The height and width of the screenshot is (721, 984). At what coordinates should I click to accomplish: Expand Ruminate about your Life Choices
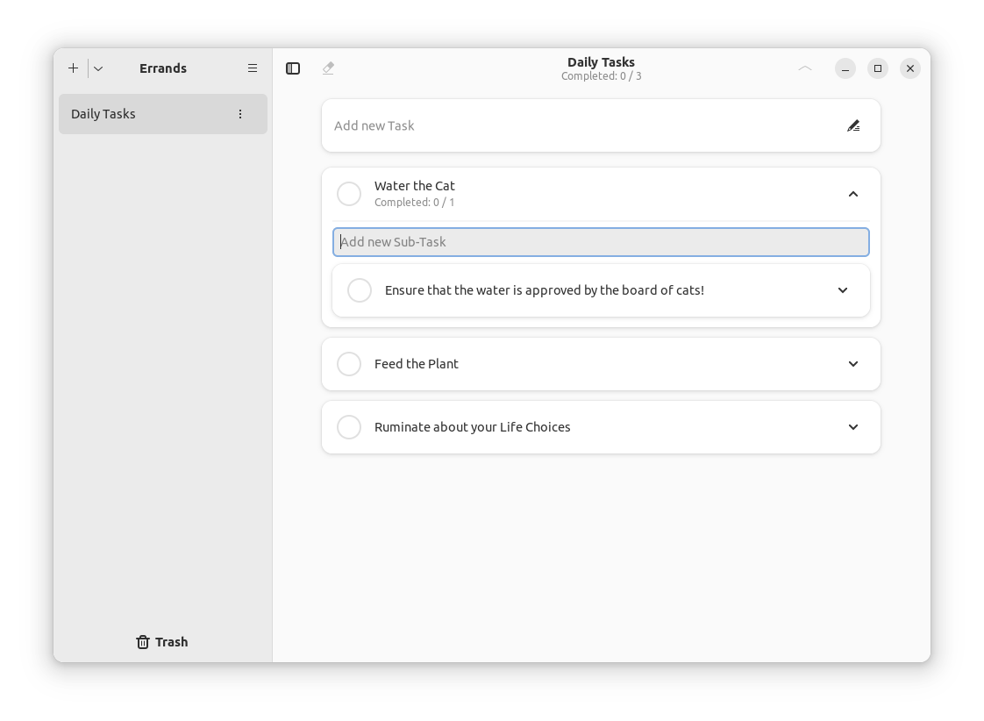coord(852,427)
